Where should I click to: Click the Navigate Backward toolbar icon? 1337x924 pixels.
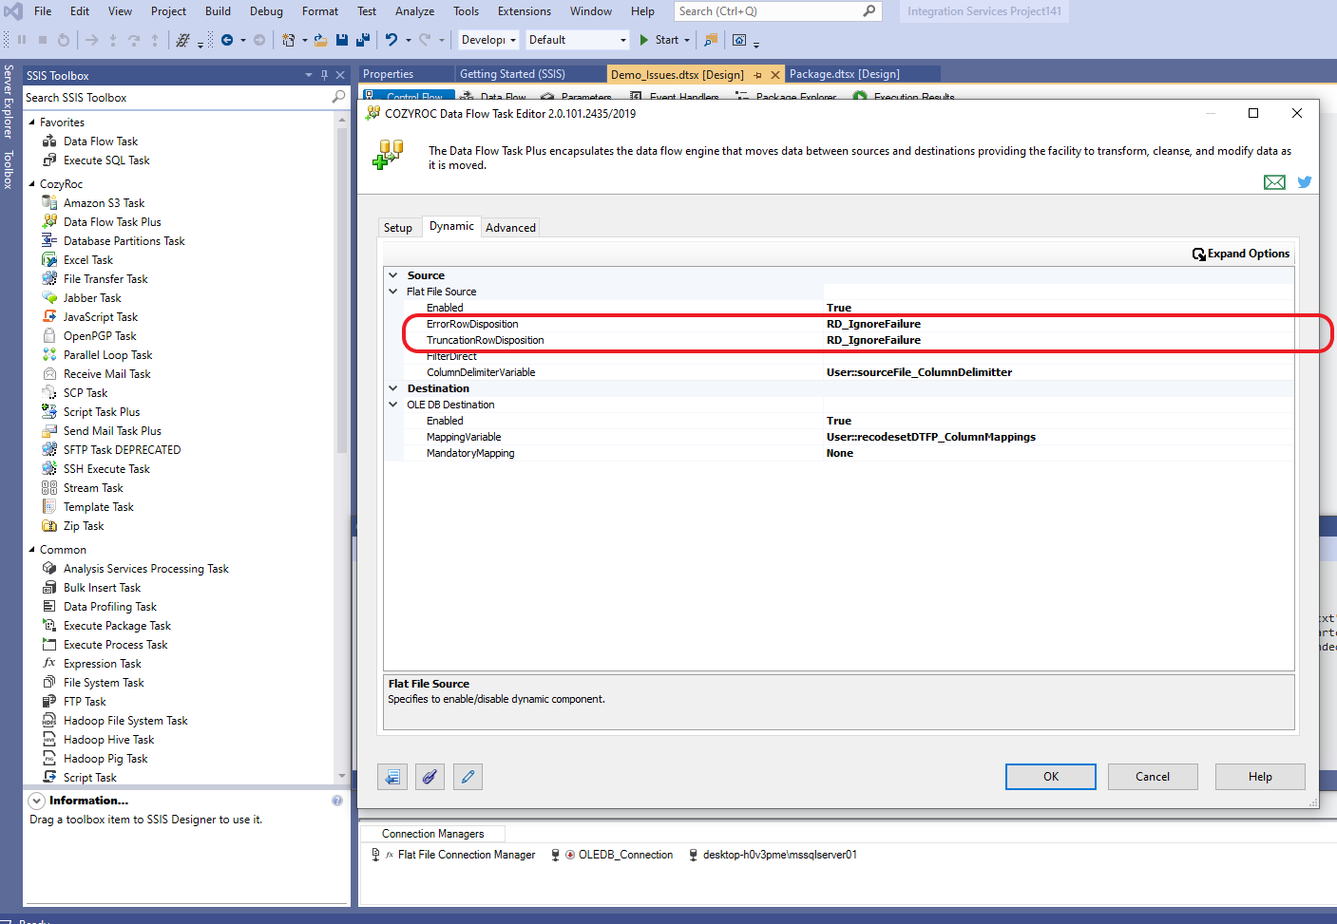click(x=227, y=40)
